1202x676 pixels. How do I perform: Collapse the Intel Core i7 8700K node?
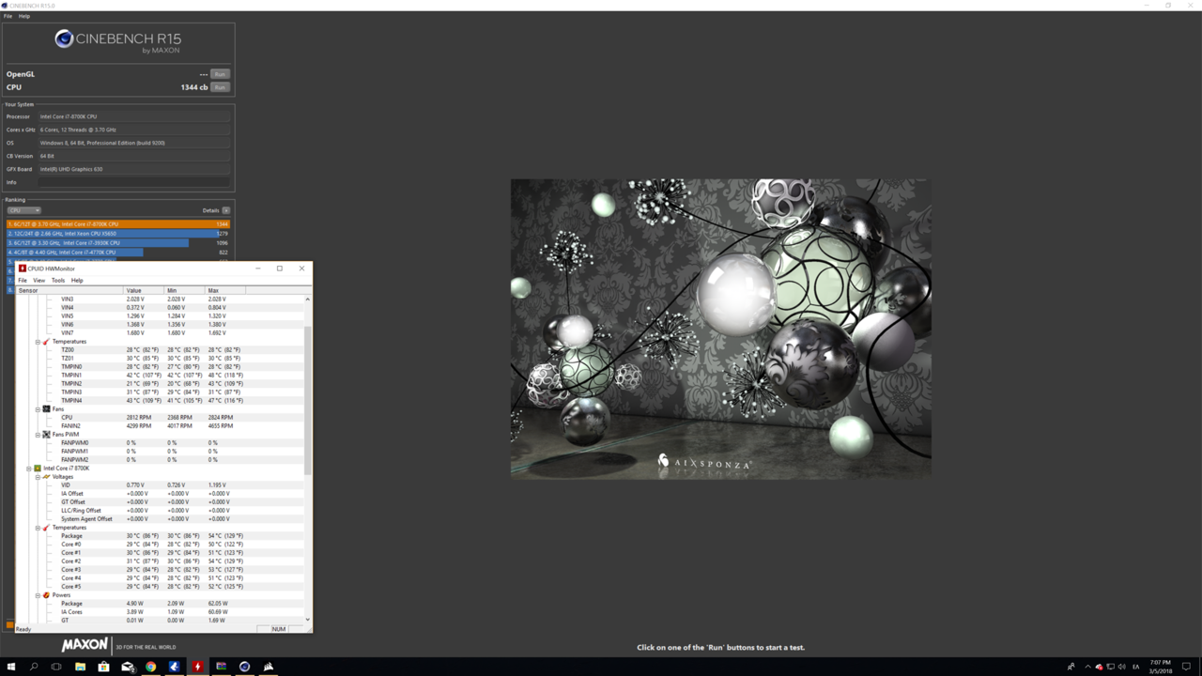[x=29, y=469]
